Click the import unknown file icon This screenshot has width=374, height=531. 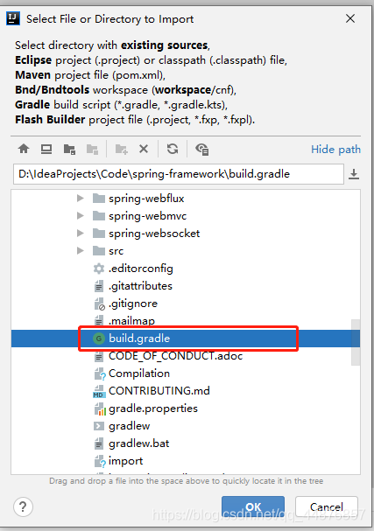(x=100, y=461)
